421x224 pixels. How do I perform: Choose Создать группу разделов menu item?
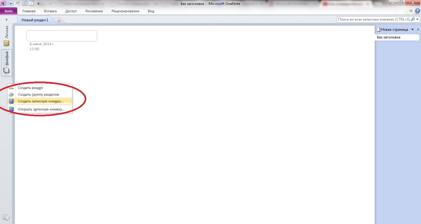pyautogui.click(x=40, y=94)
